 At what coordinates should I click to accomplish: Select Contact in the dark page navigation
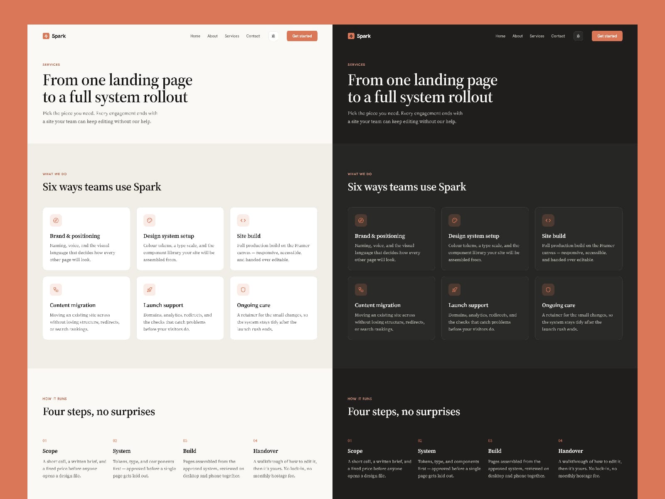[558, 36]
